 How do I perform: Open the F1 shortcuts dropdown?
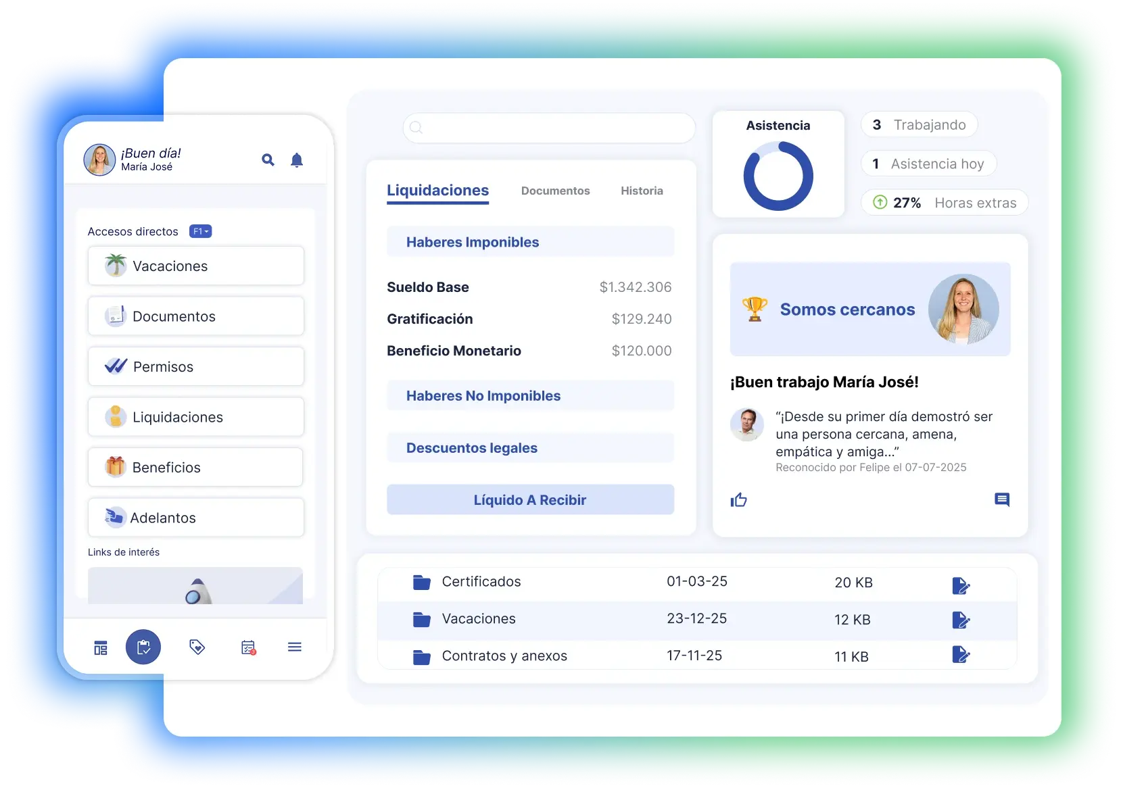tap(199, 230)
